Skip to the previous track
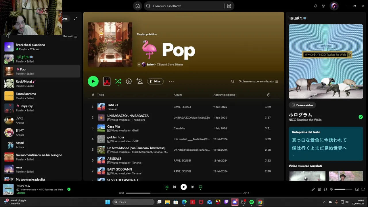The width and height of the screenshot is (368, 207). coord(175,187)
